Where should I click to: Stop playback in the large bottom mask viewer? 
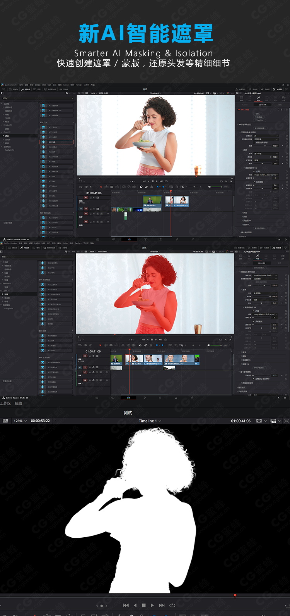(143, 605)
